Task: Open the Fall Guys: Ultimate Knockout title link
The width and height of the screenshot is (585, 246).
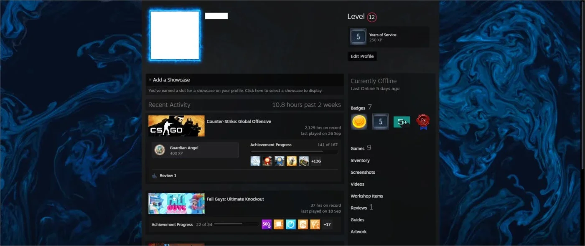Action: (x=235, y=199)
